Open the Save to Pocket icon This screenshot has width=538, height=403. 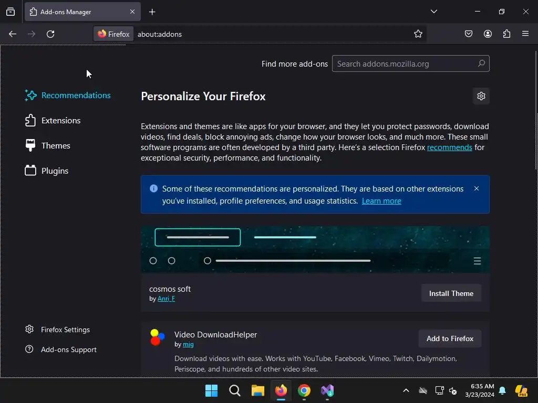coord(468,34)
